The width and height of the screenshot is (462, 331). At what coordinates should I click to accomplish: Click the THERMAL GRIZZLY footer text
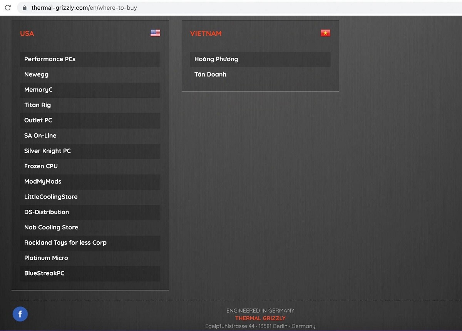point(260,318)
